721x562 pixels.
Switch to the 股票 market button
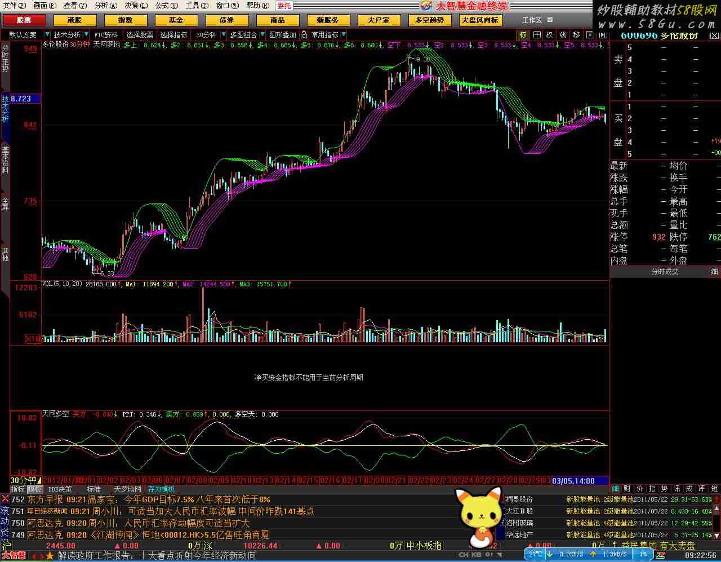[24, 20]
